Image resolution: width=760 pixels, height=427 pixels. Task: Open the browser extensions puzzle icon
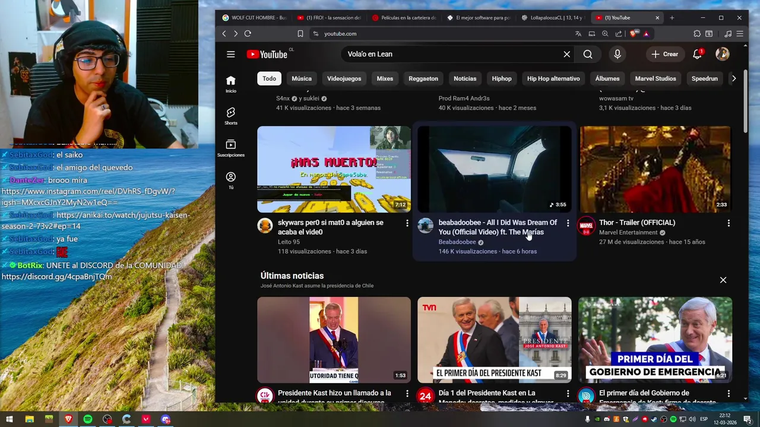tap(697, 34)
